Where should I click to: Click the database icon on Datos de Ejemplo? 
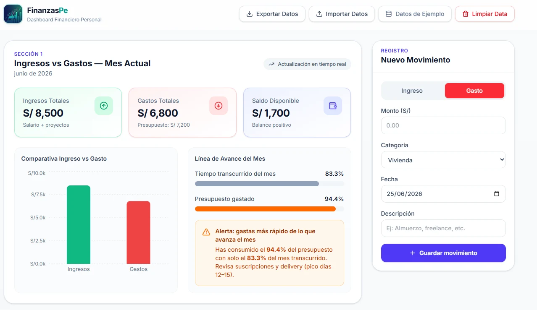389,14
